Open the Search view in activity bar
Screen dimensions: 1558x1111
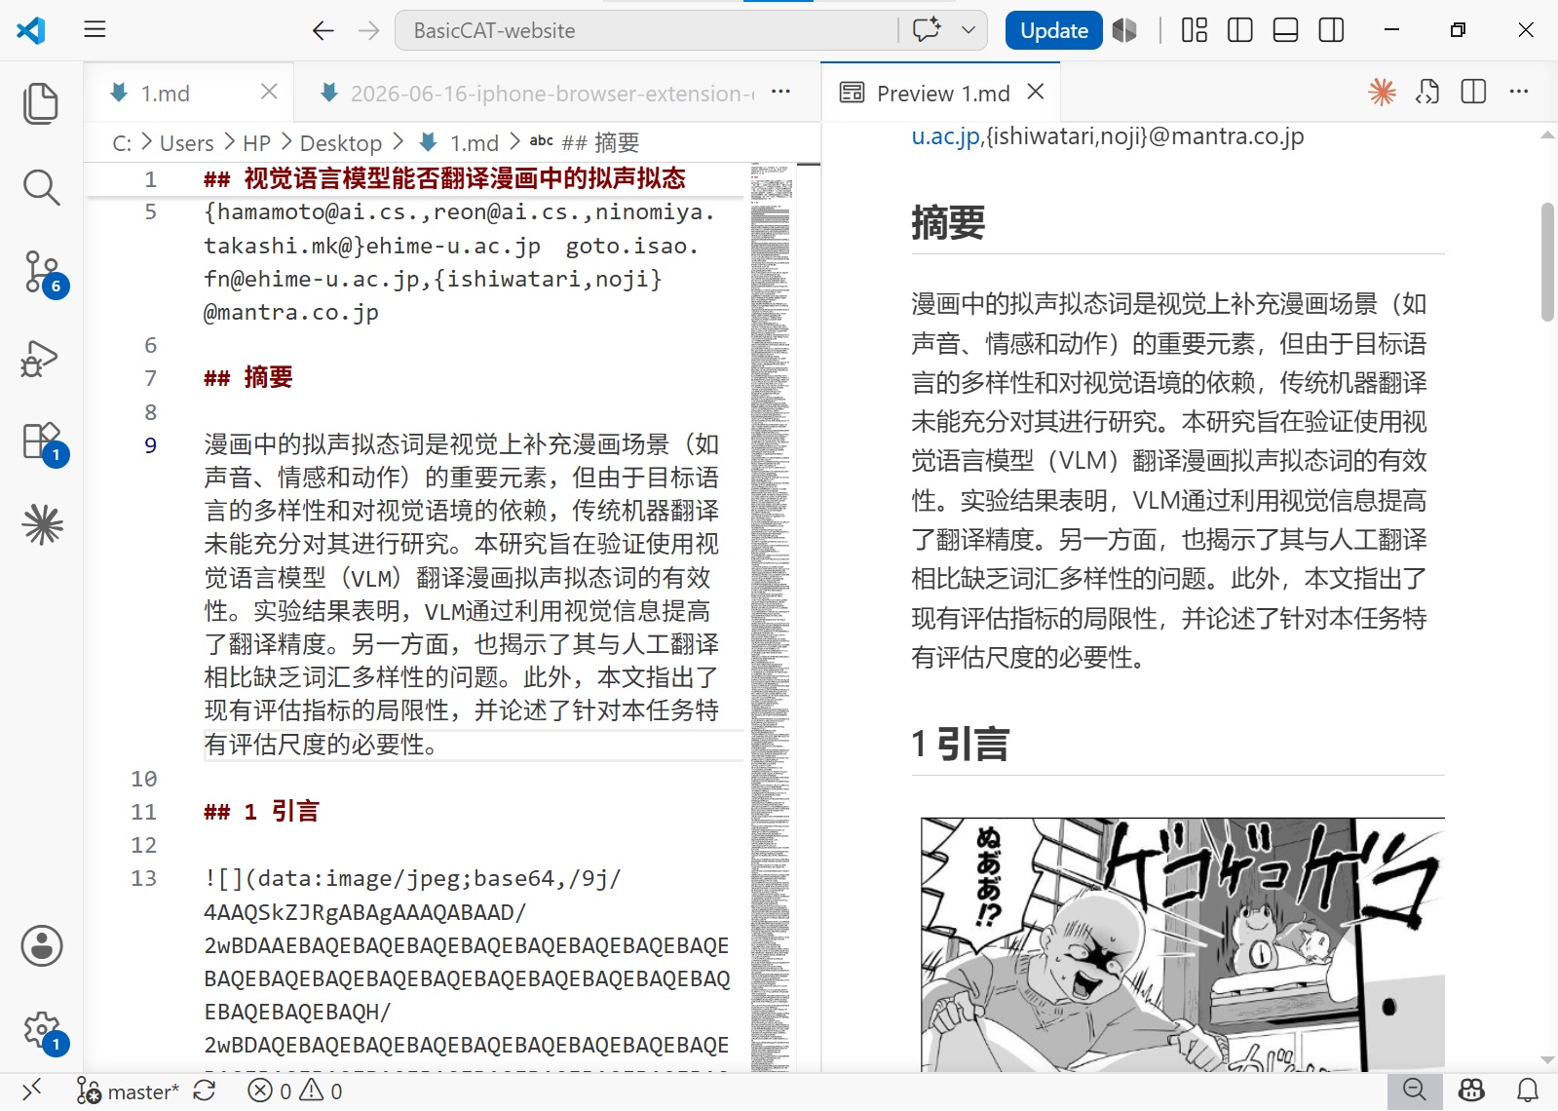(41, 187)
